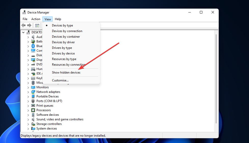Open the File menu
The width and height of the screenshot is (249, 143).
click(25, 19)
